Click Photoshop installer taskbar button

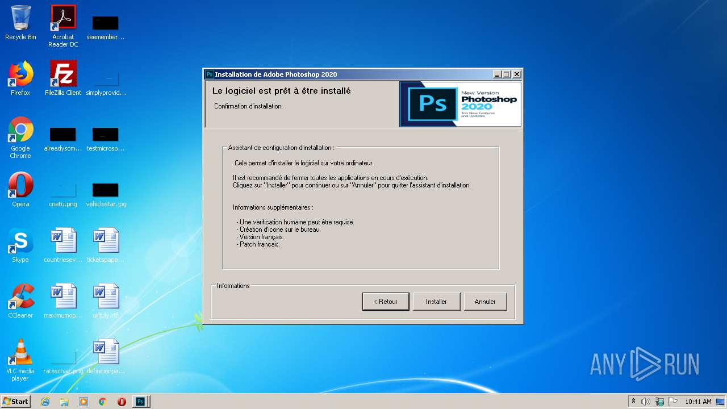(141, 402)
